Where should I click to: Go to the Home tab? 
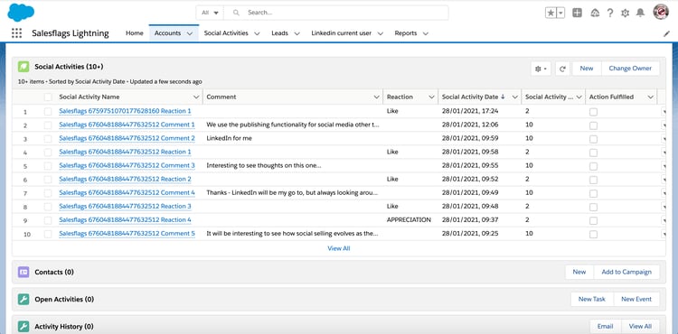pyautogui.click(x=135, y=33)
